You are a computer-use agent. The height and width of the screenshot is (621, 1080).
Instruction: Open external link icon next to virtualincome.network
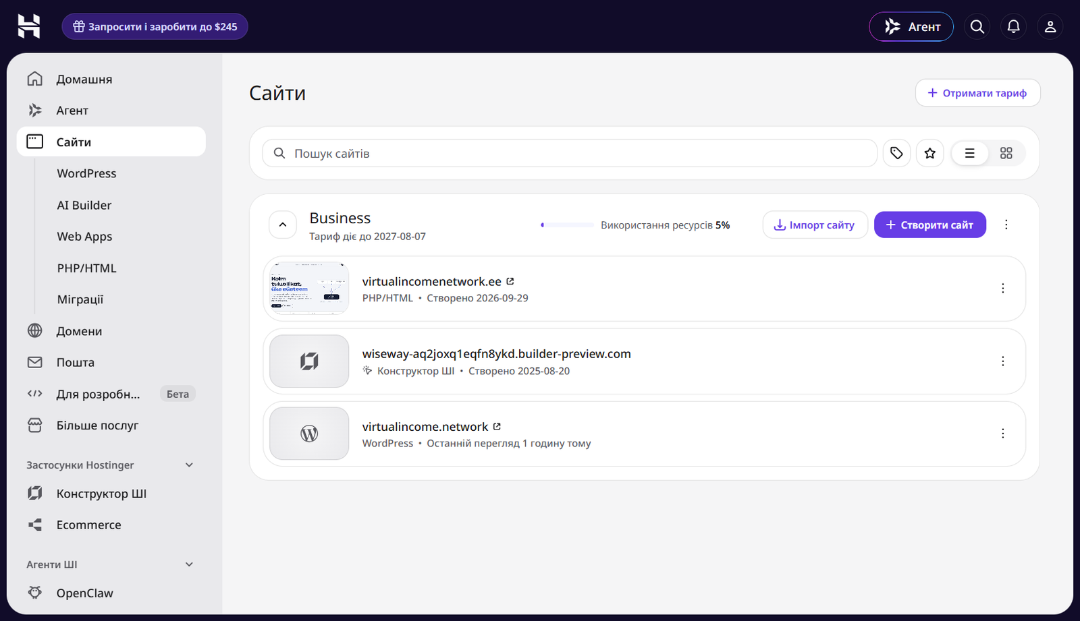pyautogui.click(x=497, y=426)
